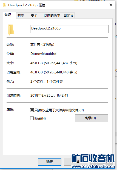This screenshot has height=170, width=117.
Task: Open the 自定义 tab
Action: coord(68,15)
